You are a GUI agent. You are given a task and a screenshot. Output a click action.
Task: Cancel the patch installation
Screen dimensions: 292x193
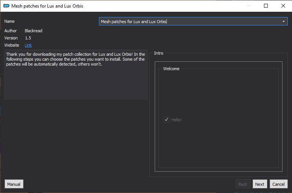(279, 184)
